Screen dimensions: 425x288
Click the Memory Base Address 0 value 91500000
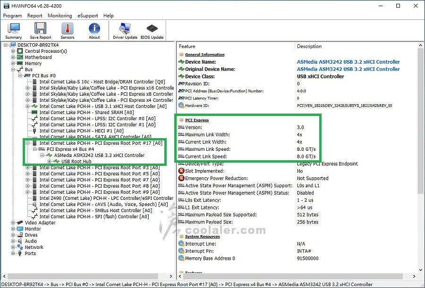coord(307,258)
